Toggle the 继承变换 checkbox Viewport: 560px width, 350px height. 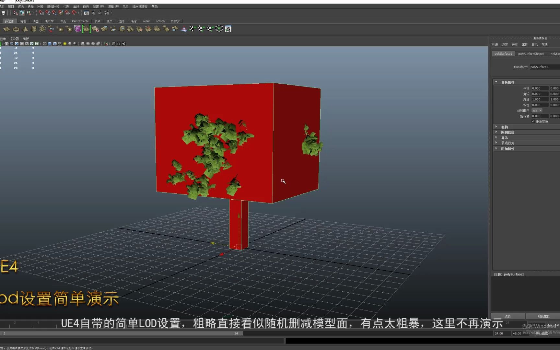tap(533, 121)
